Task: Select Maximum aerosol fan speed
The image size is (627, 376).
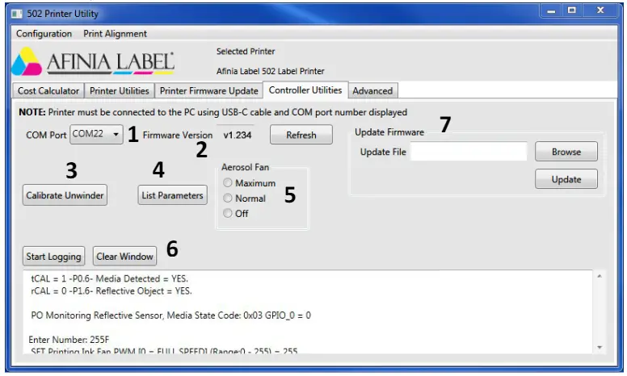Action: coord(228,183)
